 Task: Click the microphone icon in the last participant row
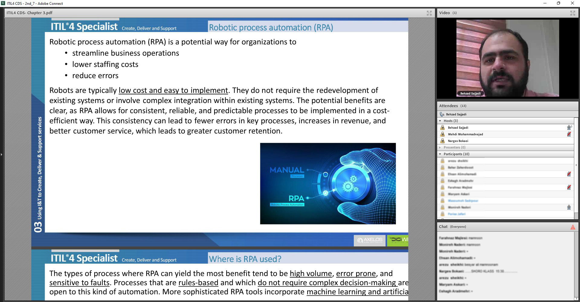point(569,207)
